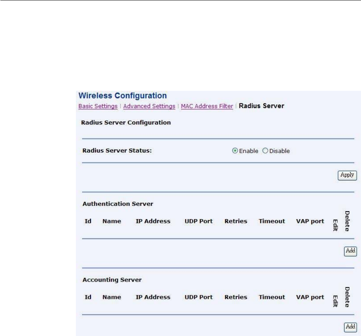Click VAP port header in Accounting Server

[310, 297]
